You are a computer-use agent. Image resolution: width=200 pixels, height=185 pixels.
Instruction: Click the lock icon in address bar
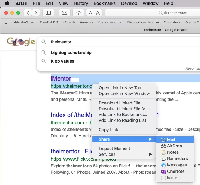[165, 13]
